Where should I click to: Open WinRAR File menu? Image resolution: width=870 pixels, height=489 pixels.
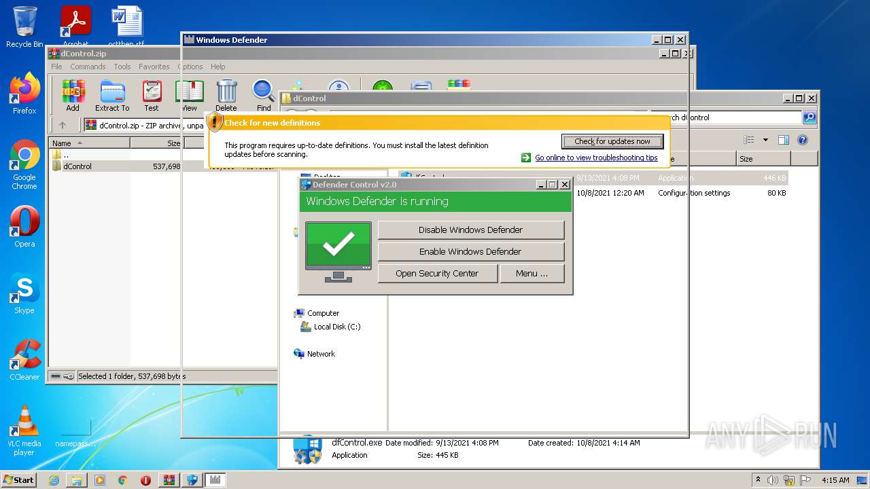(56, 67)
